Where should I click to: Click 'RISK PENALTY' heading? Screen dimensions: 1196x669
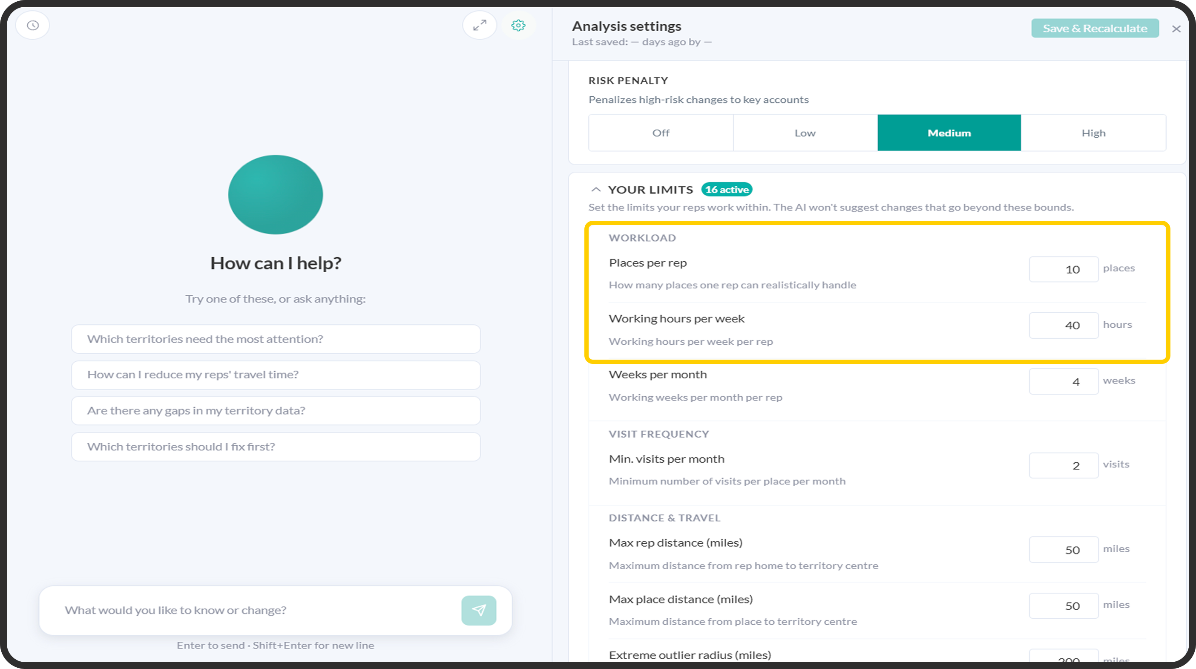click(x=628, y=81)
